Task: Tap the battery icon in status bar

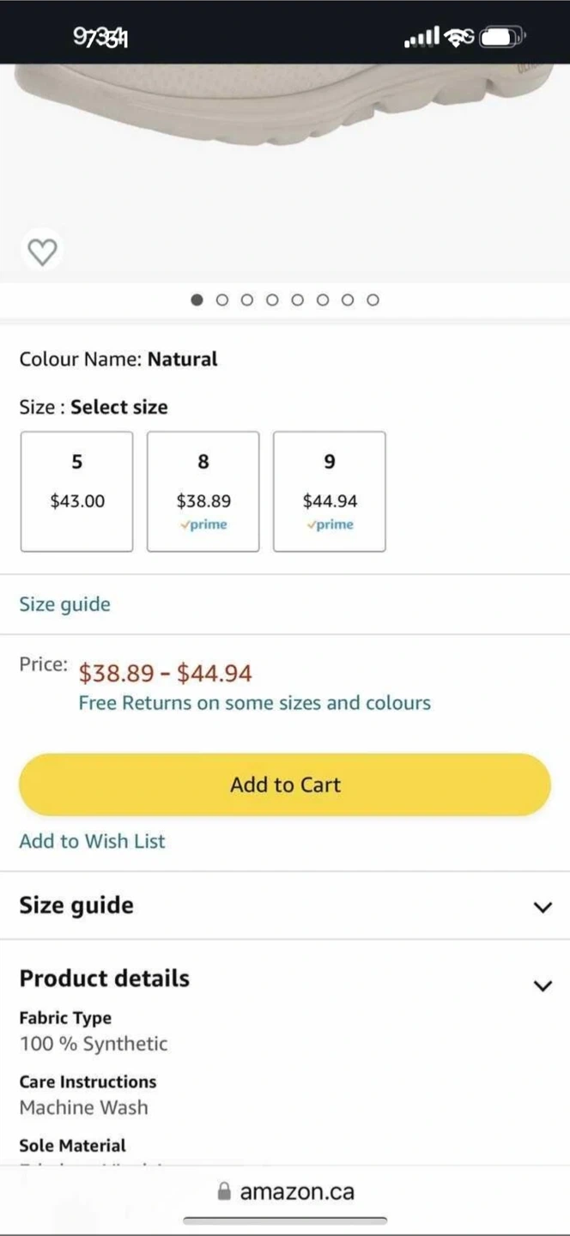Action: tap(501, 37)
